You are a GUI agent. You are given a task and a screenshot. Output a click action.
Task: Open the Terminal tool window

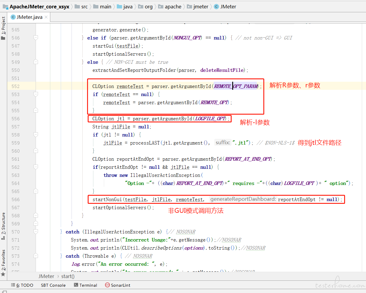86,285
